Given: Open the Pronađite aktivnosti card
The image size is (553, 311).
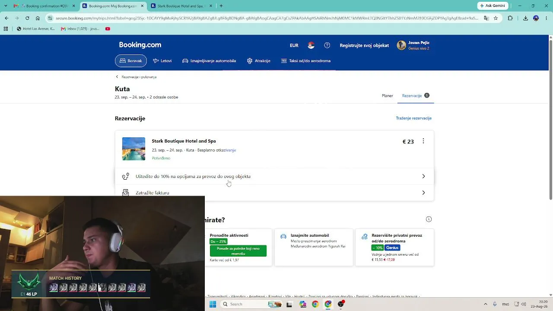Looking at the screenshot, I should click(x=238, y=248).
